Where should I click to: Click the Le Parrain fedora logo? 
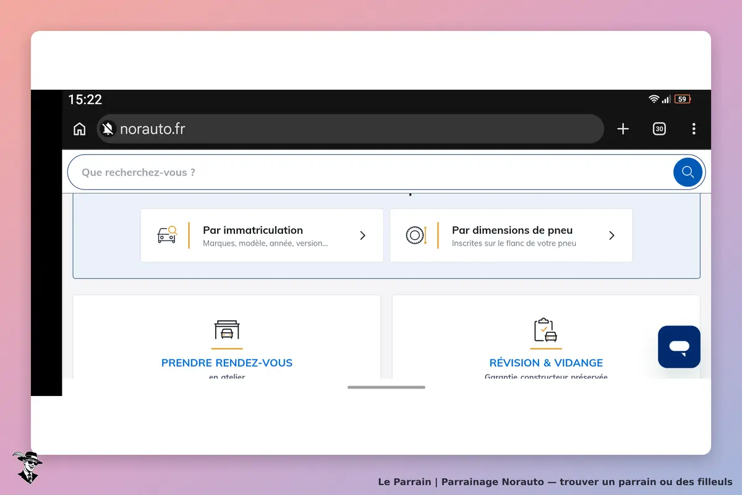[x=27, y=467]
